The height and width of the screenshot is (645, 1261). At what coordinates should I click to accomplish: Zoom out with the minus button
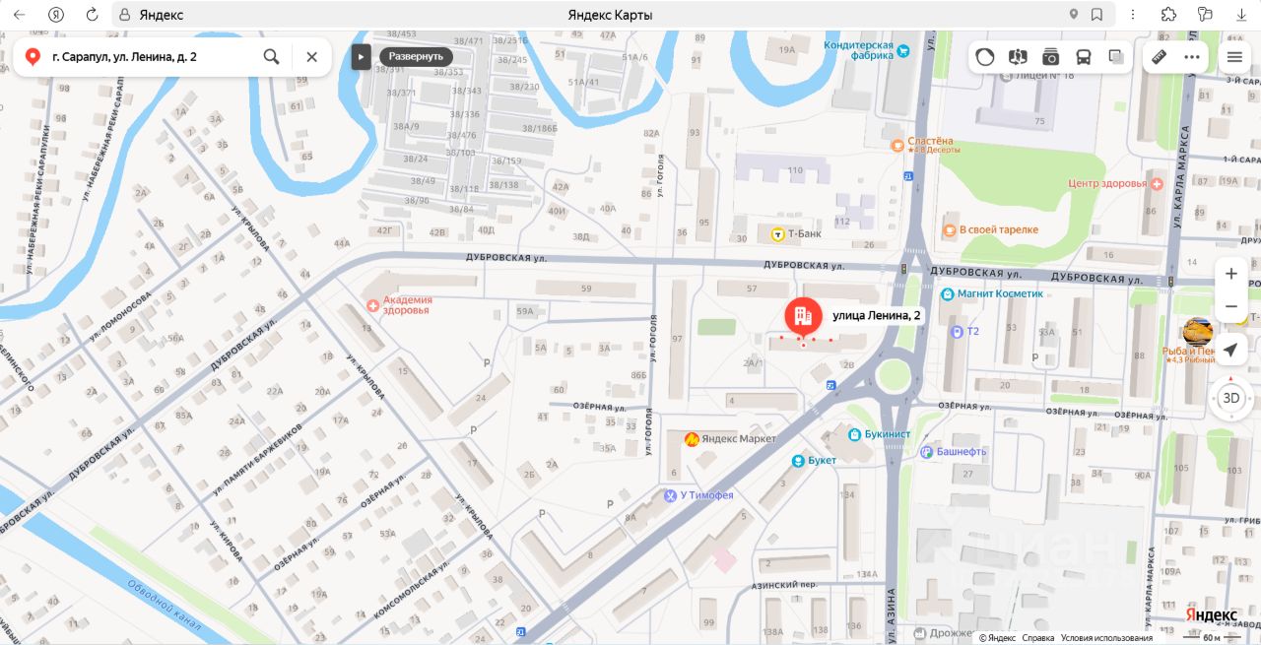1231,307
